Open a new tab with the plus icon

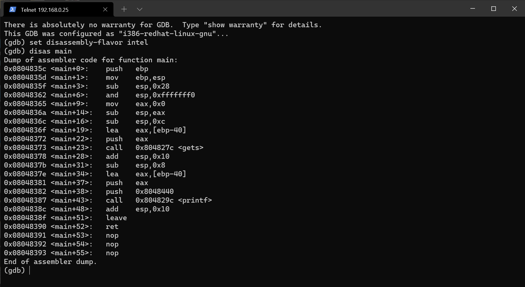tap(124, 9)
